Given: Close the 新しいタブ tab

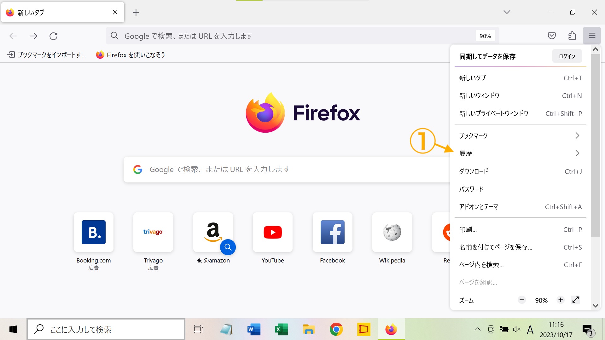Looking at the screenshot, I should (115, 12).
